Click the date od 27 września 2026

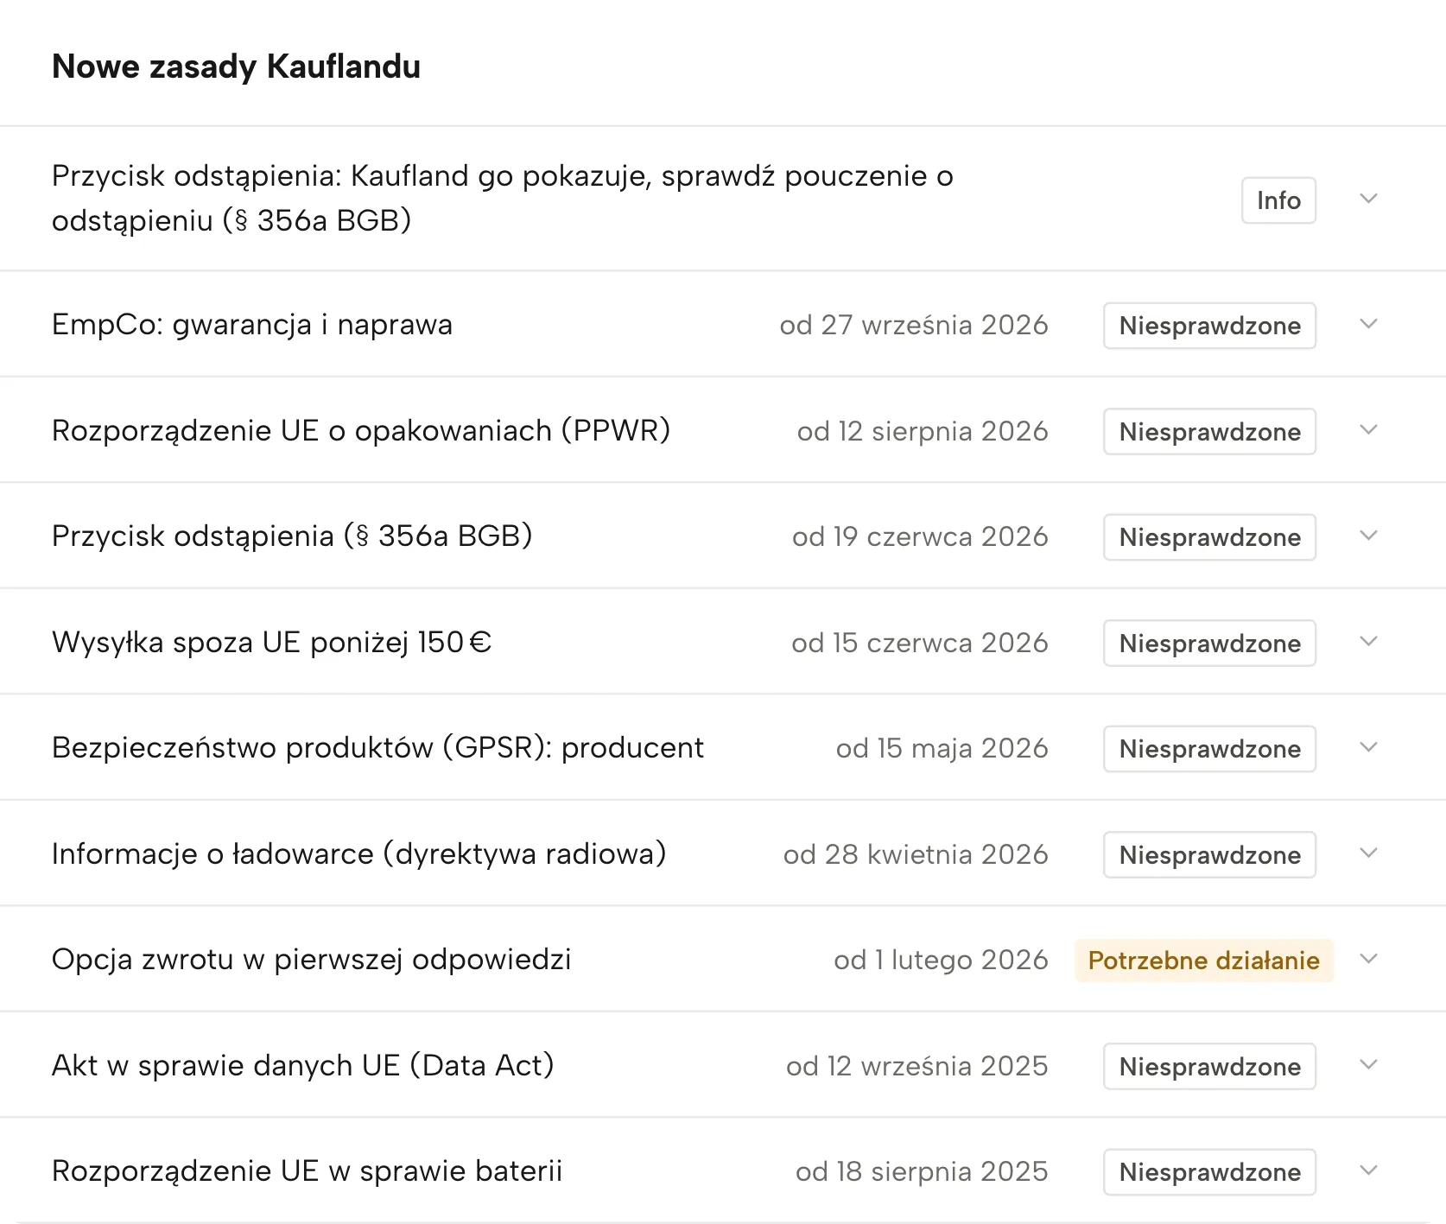click(x=914, y=325)
